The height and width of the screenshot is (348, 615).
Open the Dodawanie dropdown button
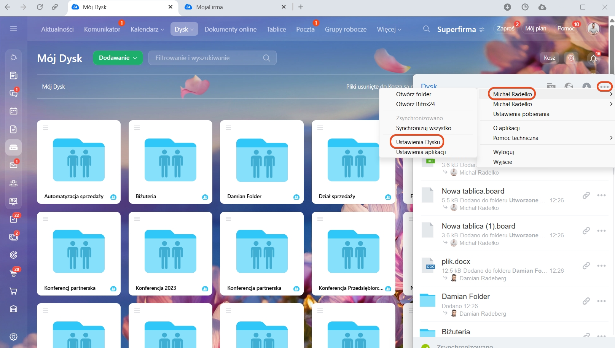[118, 58]
